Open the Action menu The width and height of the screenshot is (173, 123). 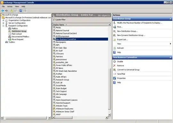click(10, 6)
